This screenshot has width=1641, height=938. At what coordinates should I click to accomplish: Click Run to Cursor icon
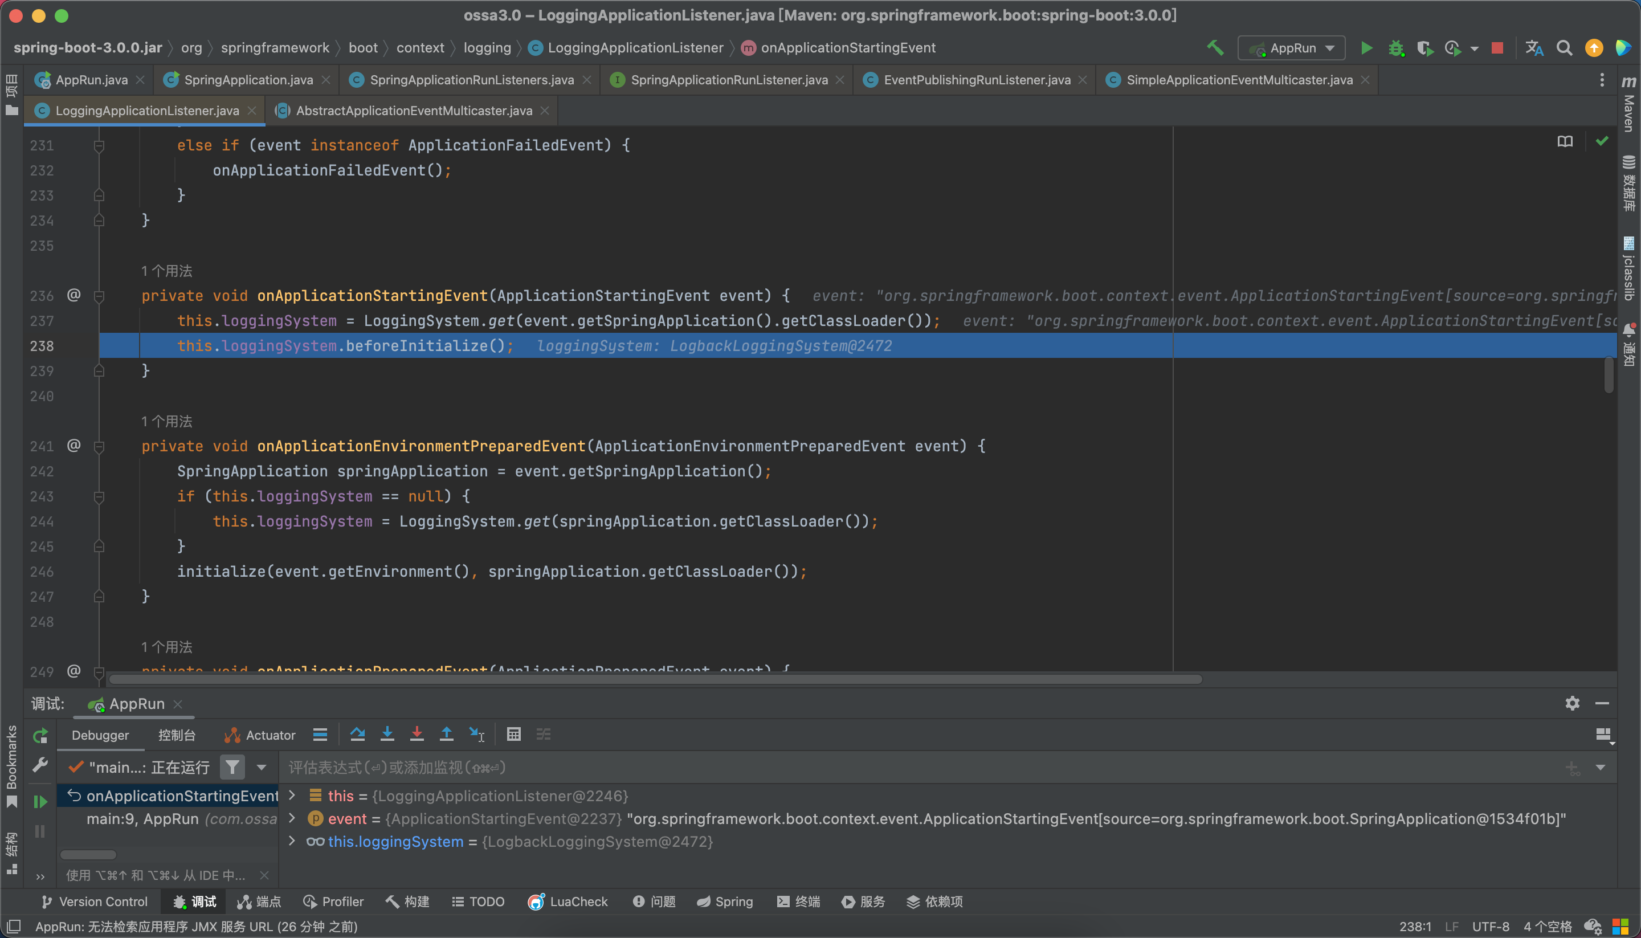click(476, 735)
